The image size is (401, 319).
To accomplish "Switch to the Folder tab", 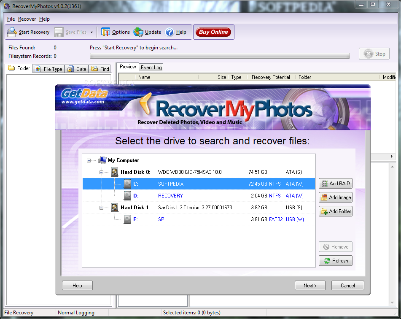I will pos(19,68).
